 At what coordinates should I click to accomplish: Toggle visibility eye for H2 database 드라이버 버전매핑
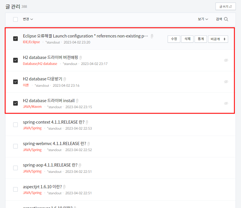tap(226, 60)
